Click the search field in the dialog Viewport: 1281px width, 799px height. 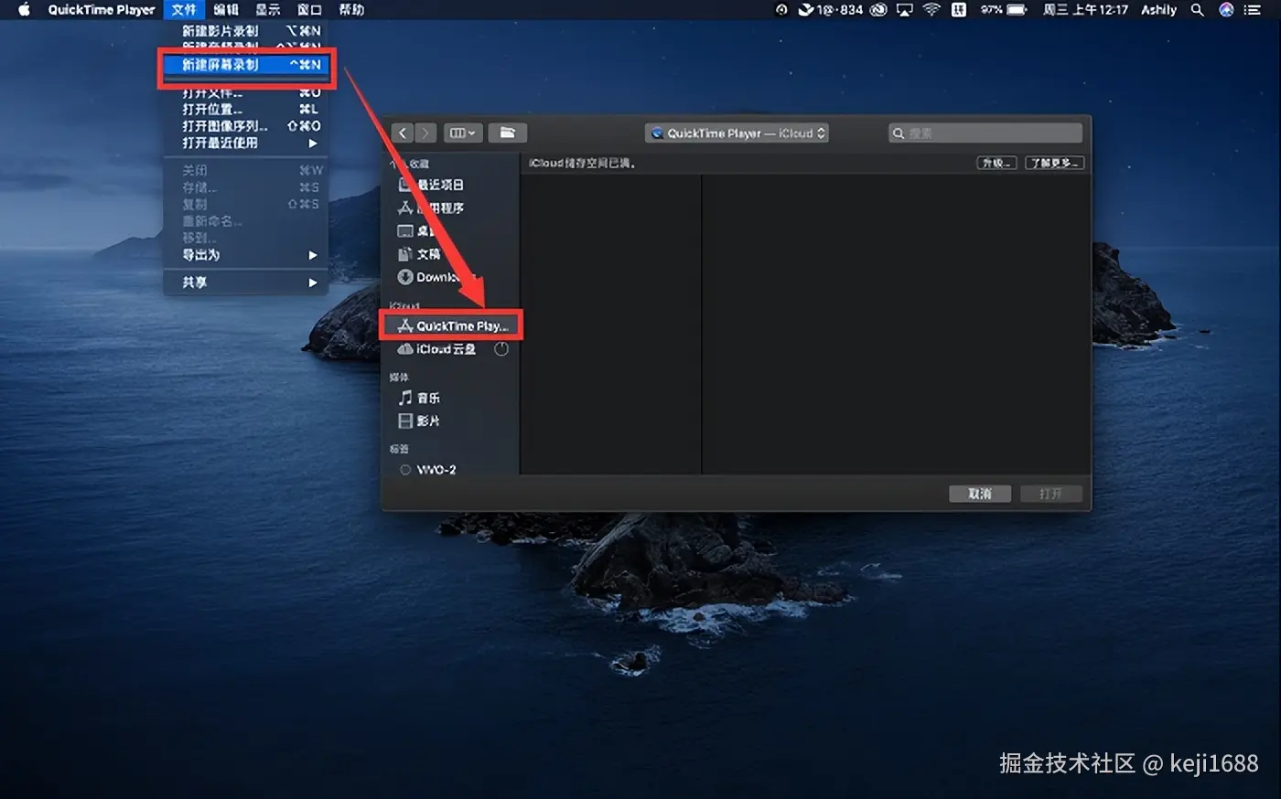click(x=985, y=133)
